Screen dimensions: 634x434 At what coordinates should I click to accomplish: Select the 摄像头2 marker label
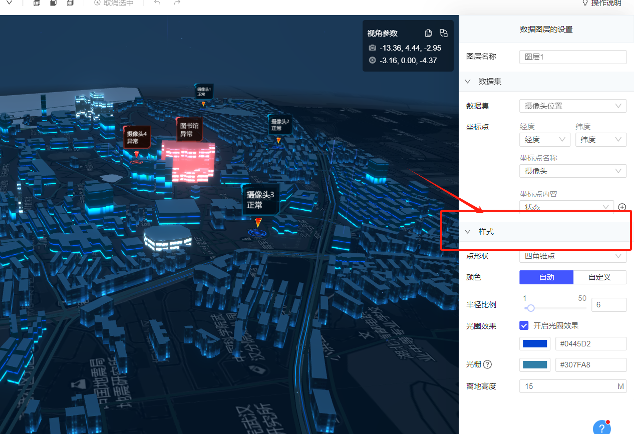[x=280, y=125]
